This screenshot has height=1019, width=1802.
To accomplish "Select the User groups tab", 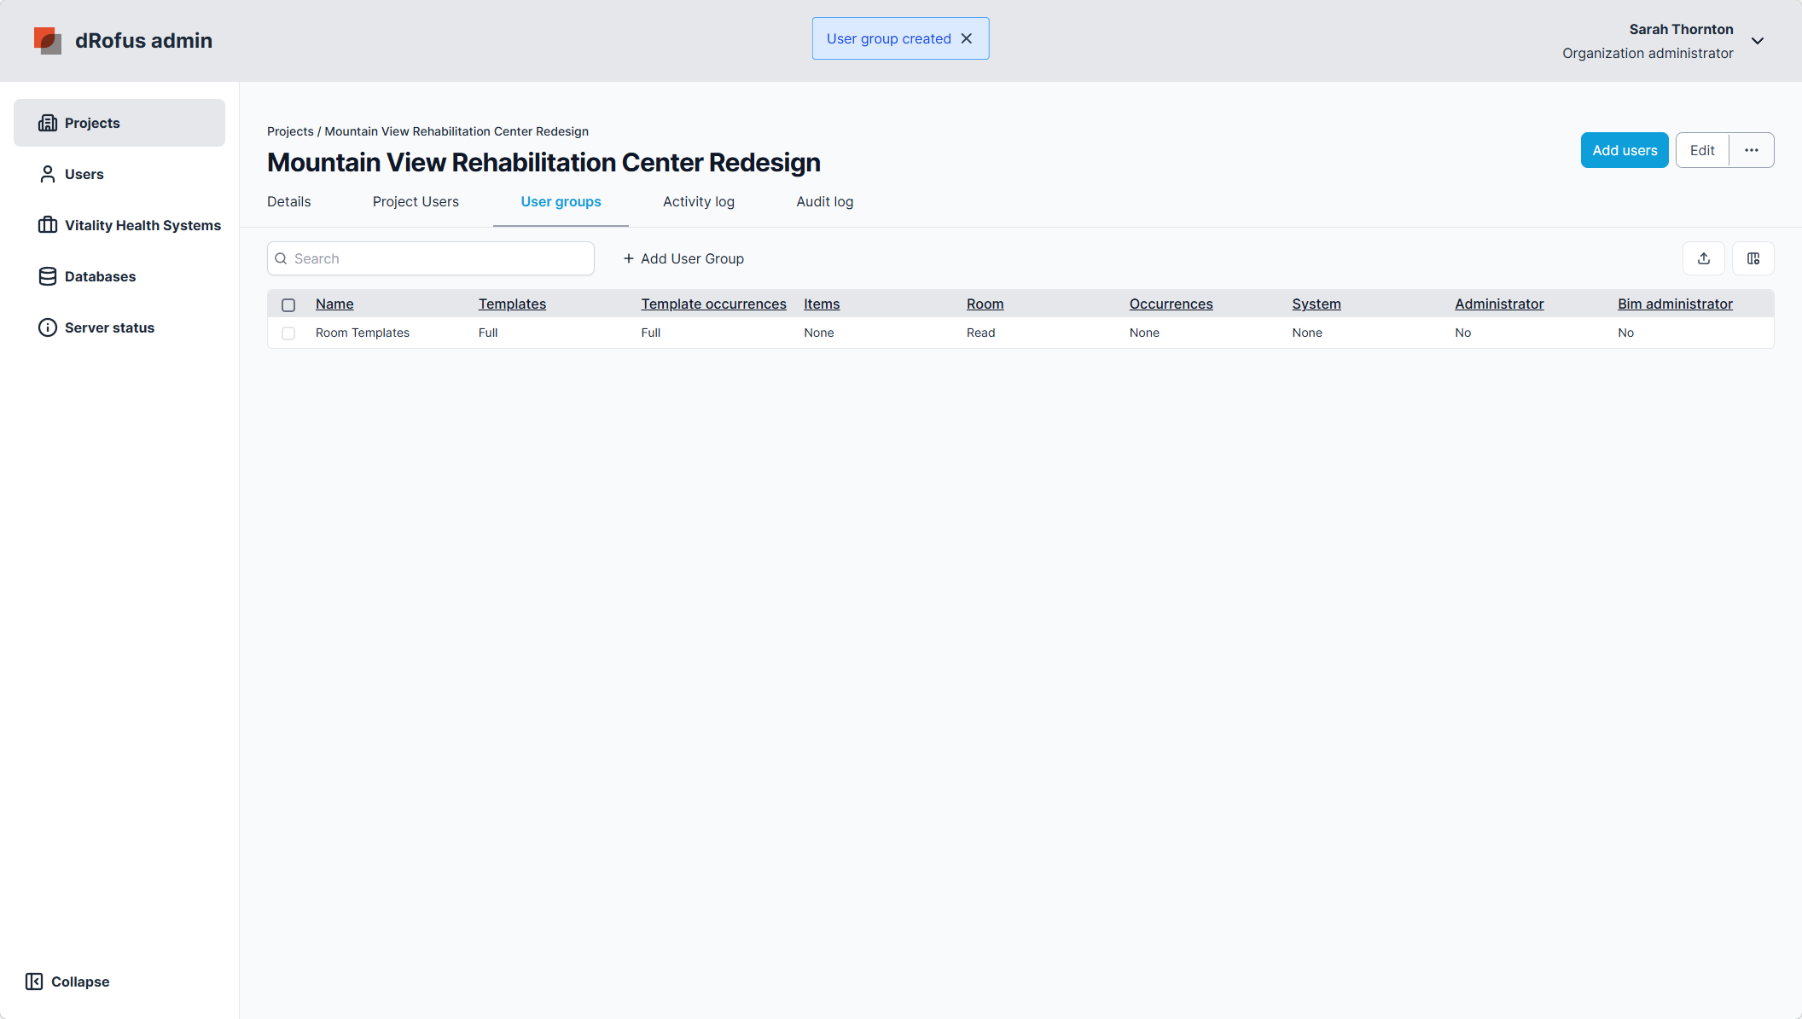I will tap(561, 202).
